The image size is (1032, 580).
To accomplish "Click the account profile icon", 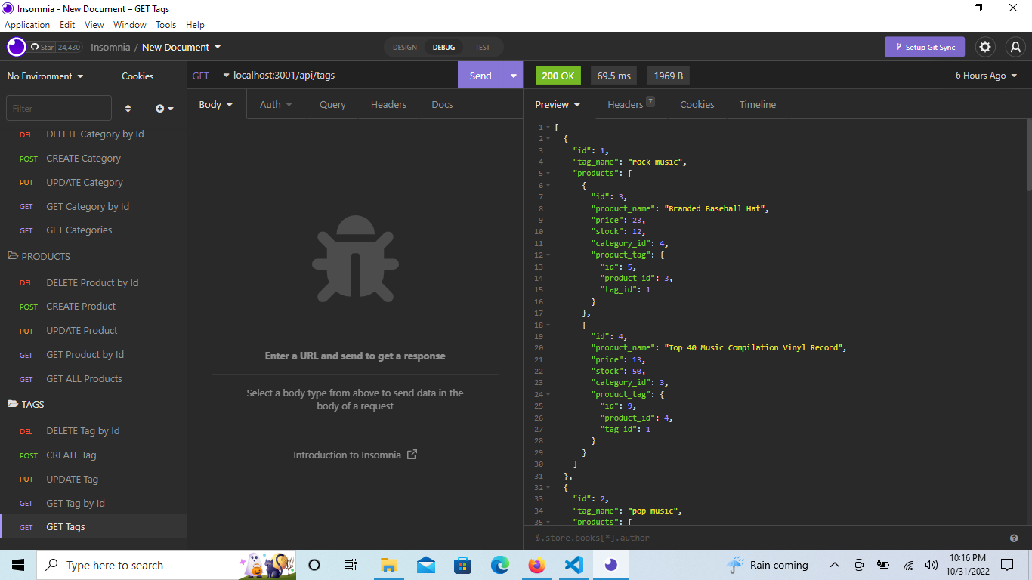I will pyautogui.click(x=1016, y=47).
